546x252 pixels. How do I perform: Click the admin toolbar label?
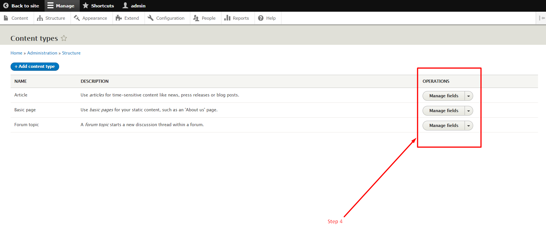138,6
